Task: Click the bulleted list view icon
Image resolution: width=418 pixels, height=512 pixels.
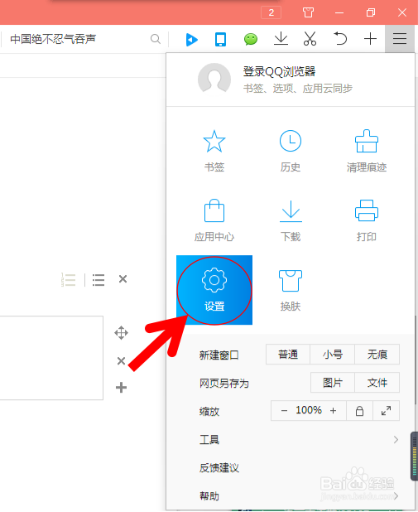Action: click(98, 279)
